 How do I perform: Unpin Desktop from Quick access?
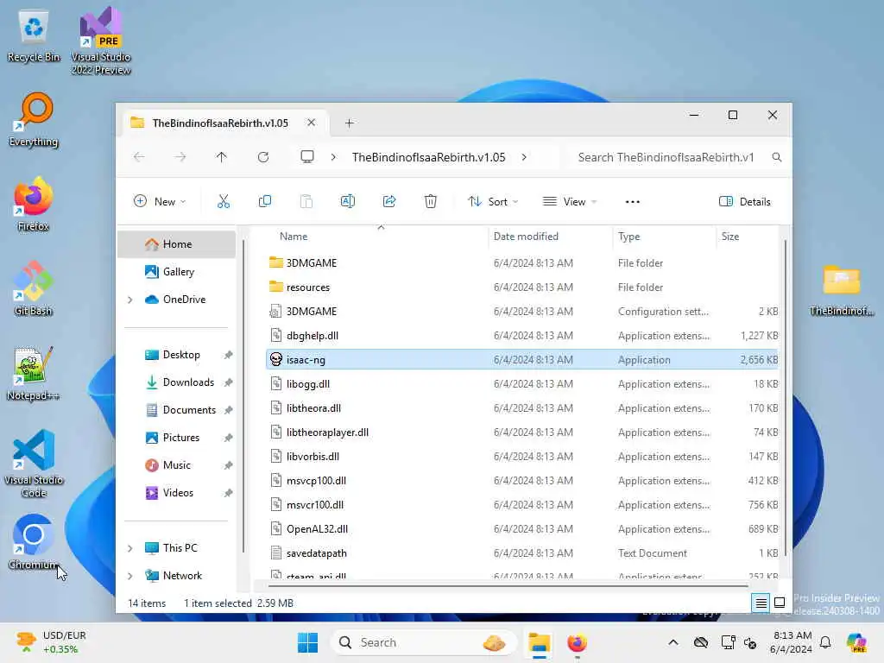[228, 355]
